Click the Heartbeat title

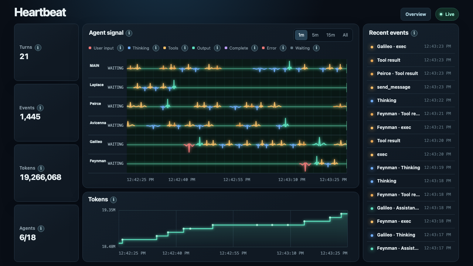click(x=40, y=12)
